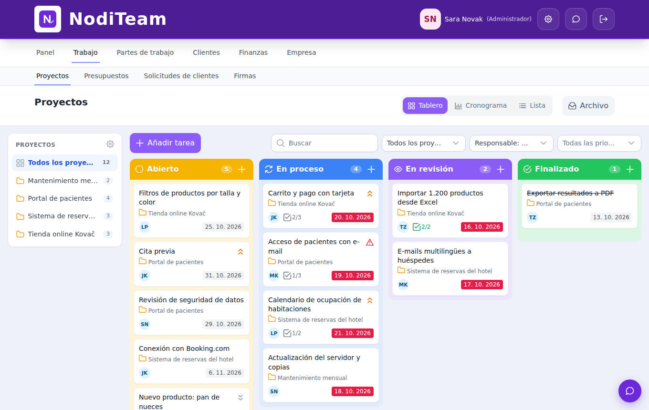Click the floating chat bubble button
Screen dimensions: 649x410
pyautogui.click(x=630, y=391)
